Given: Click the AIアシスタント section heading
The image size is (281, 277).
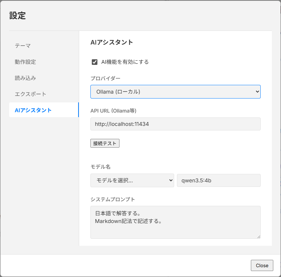Looking at the screenshot, I should click(x=112, y=42).
